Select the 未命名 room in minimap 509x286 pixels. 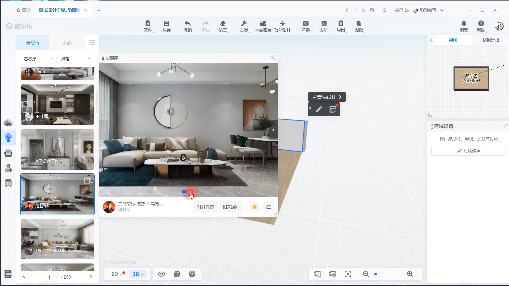pyautogui.click(x=471, y=78)
